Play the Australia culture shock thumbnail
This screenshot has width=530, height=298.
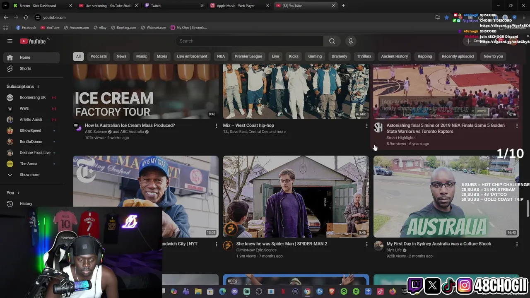coord(446,196)
